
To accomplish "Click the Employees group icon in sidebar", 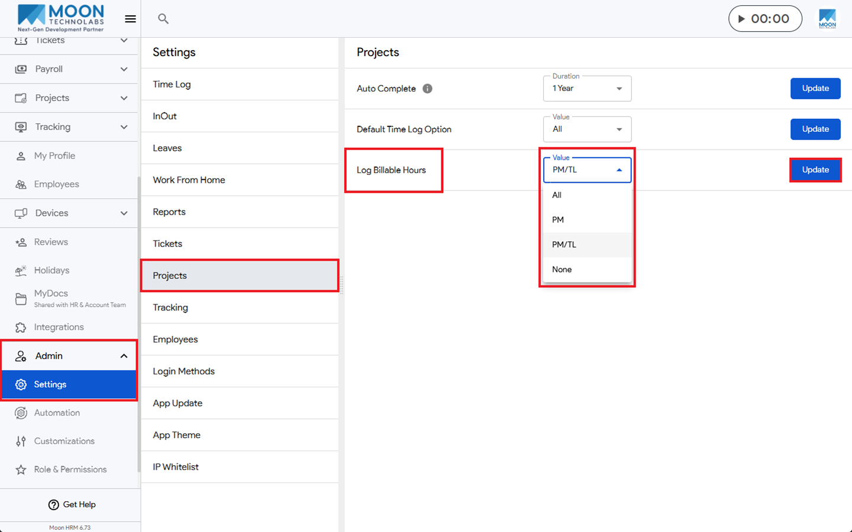I will (x=21, y=184).
